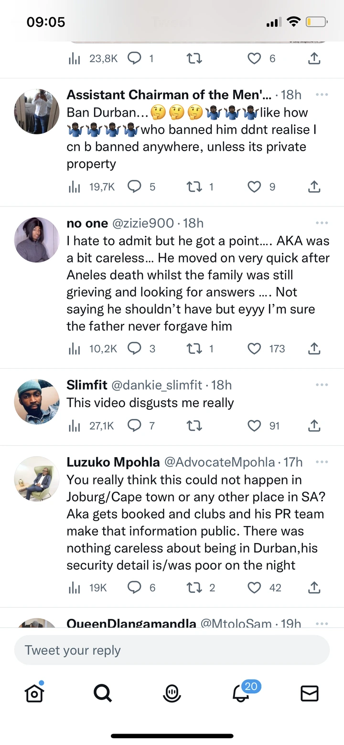Go to the Home tab
The width and height of the screenshot is (344, 745).
34,693
